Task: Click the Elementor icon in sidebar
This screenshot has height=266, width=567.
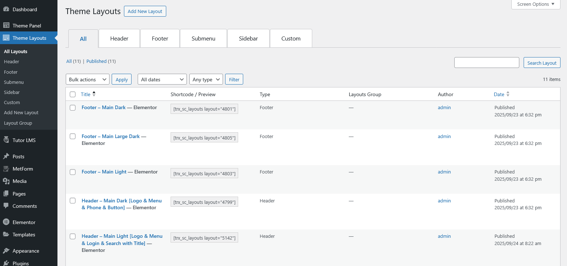Action: [x=6, y=222]
